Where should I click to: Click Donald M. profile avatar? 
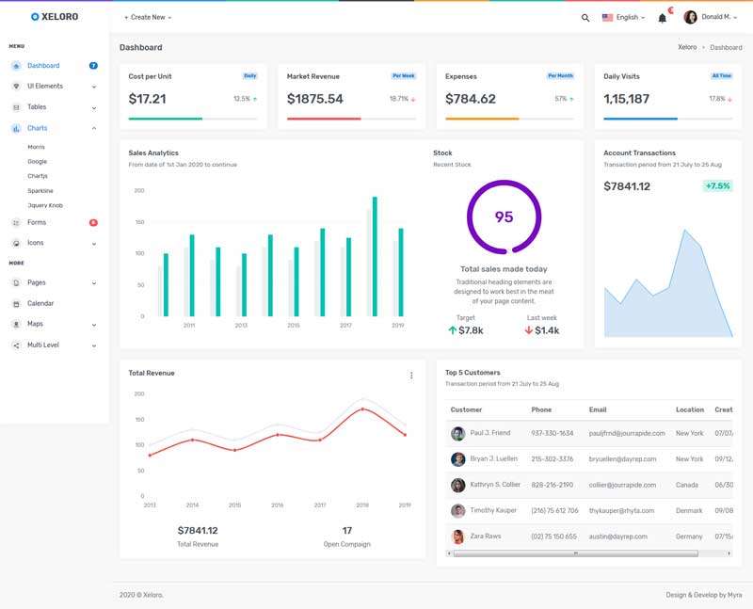[690, 17]
